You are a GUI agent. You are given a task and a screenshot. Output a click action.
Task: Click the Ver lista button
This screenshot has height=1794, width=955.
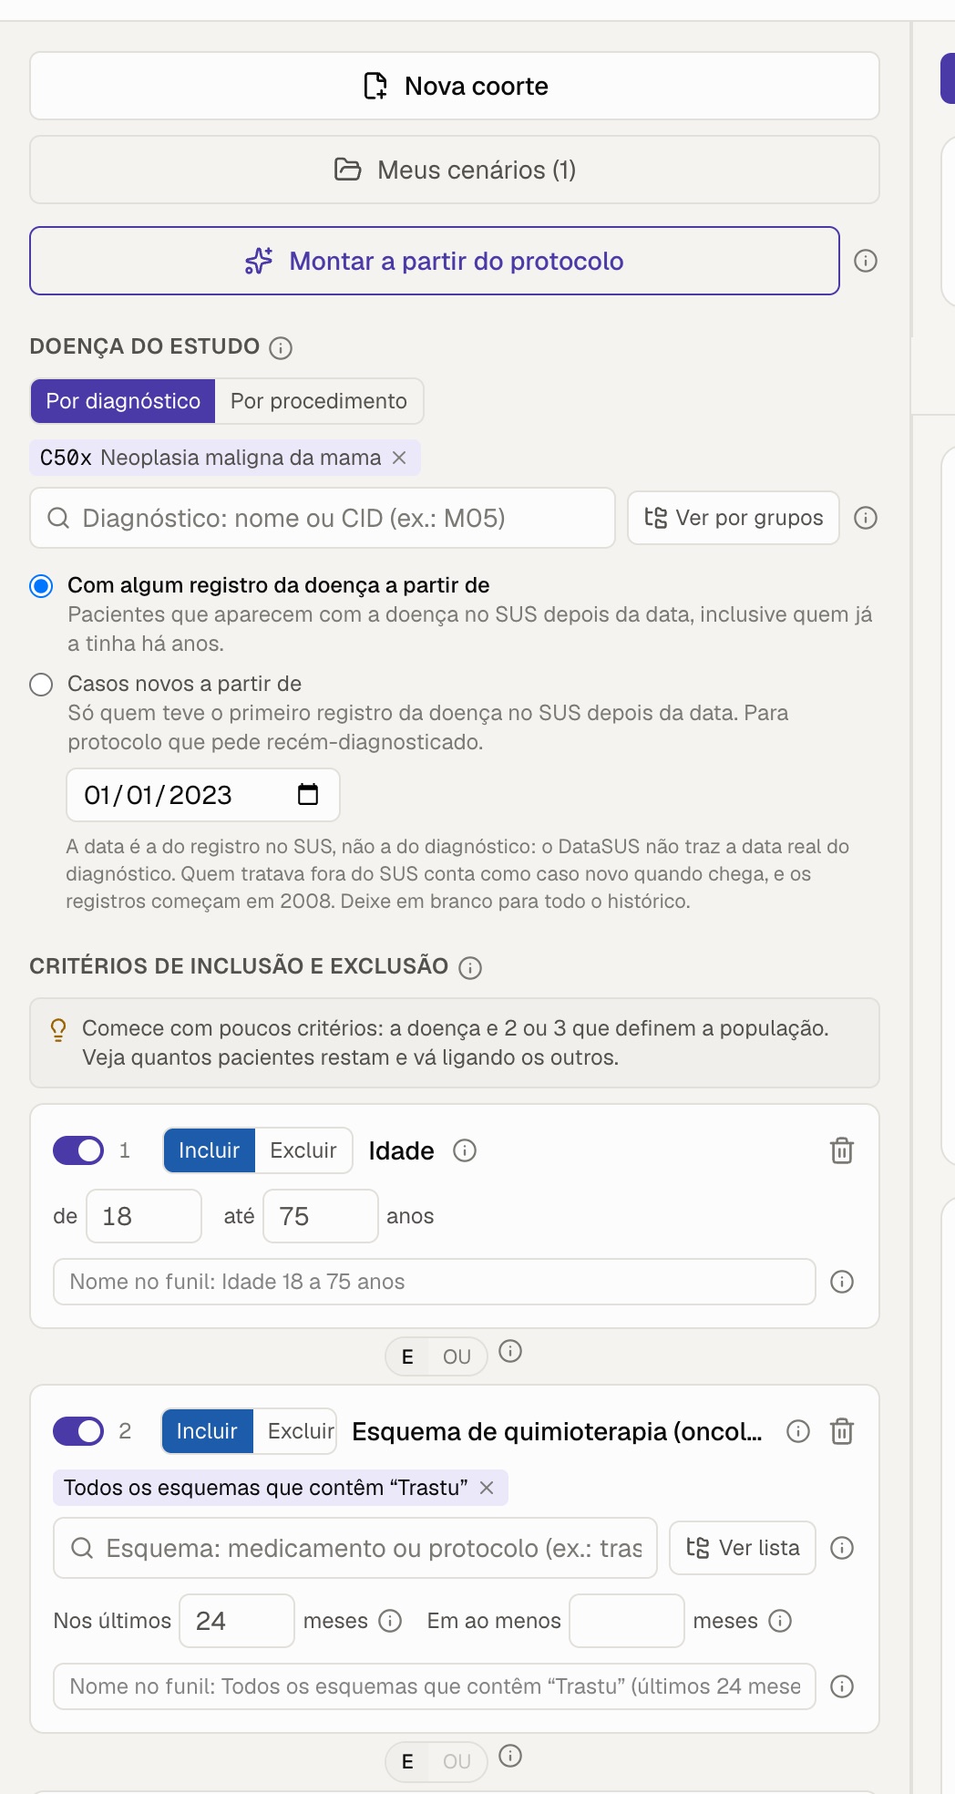[743, 1548]
